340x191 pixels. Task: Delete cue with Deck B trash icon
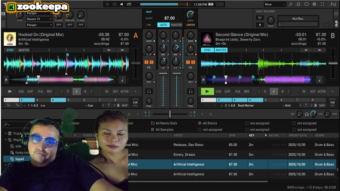click(x=315, y=105)
